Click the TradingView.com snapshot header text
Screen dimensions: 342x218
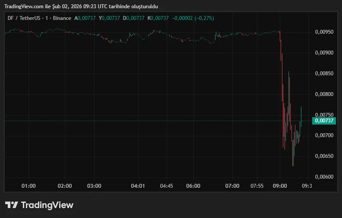point(81,6)
